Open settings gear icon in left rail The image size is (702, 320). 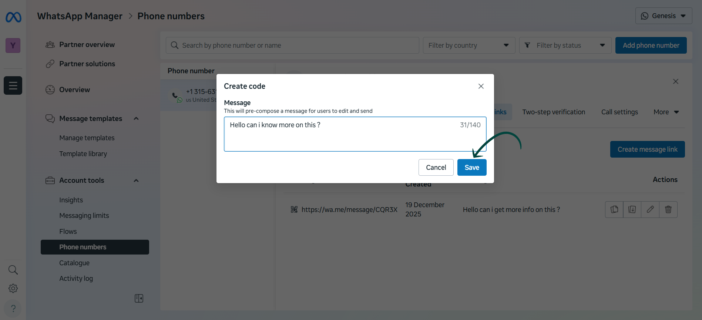(13, 288)
